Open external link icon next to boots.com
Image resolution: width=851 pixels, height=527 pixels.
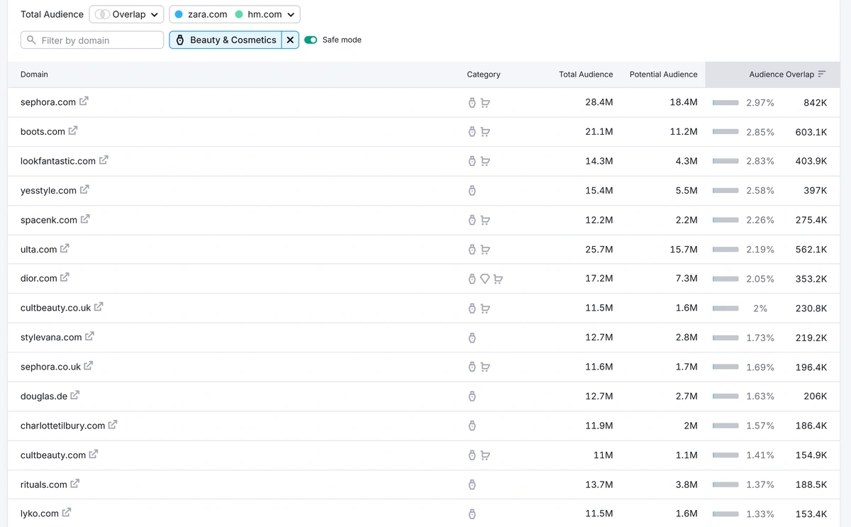tap(73, 131)
